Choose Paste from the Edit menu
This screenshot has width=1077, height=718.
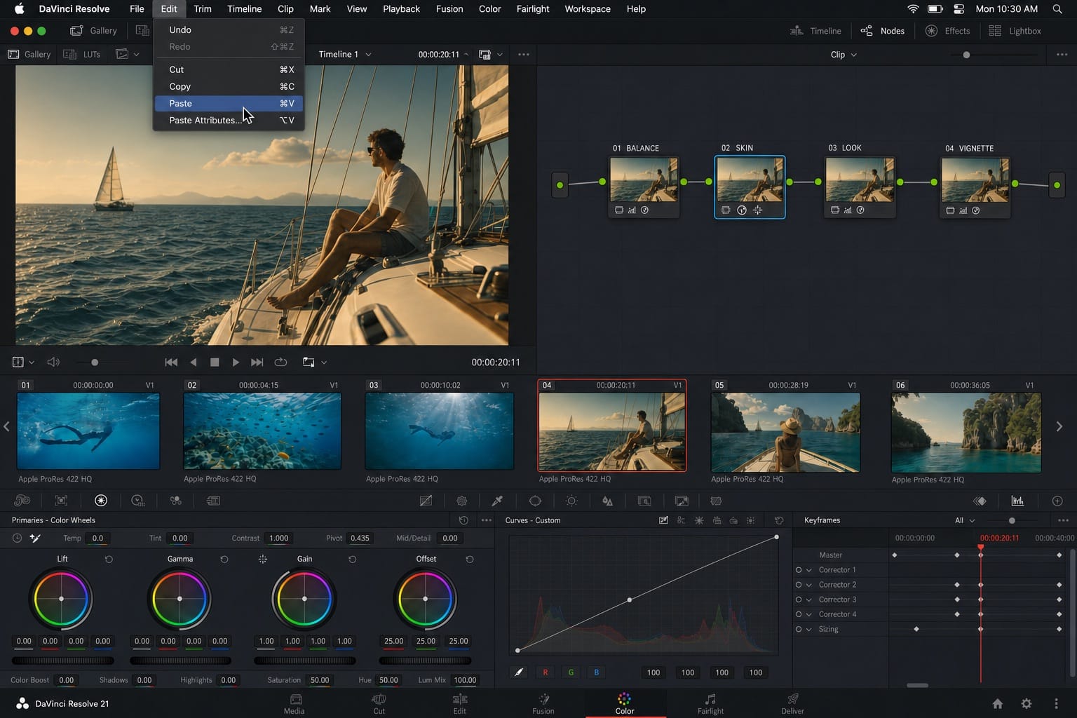coord(229,103)
